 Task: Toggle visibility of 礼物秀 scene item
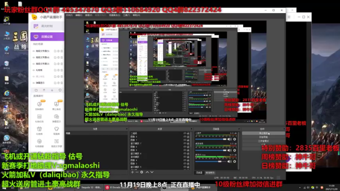pos(34,70)
